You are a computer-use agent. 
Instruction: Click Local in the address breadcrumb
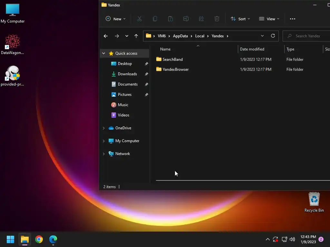pyautogui.click(x=200, y=36)
